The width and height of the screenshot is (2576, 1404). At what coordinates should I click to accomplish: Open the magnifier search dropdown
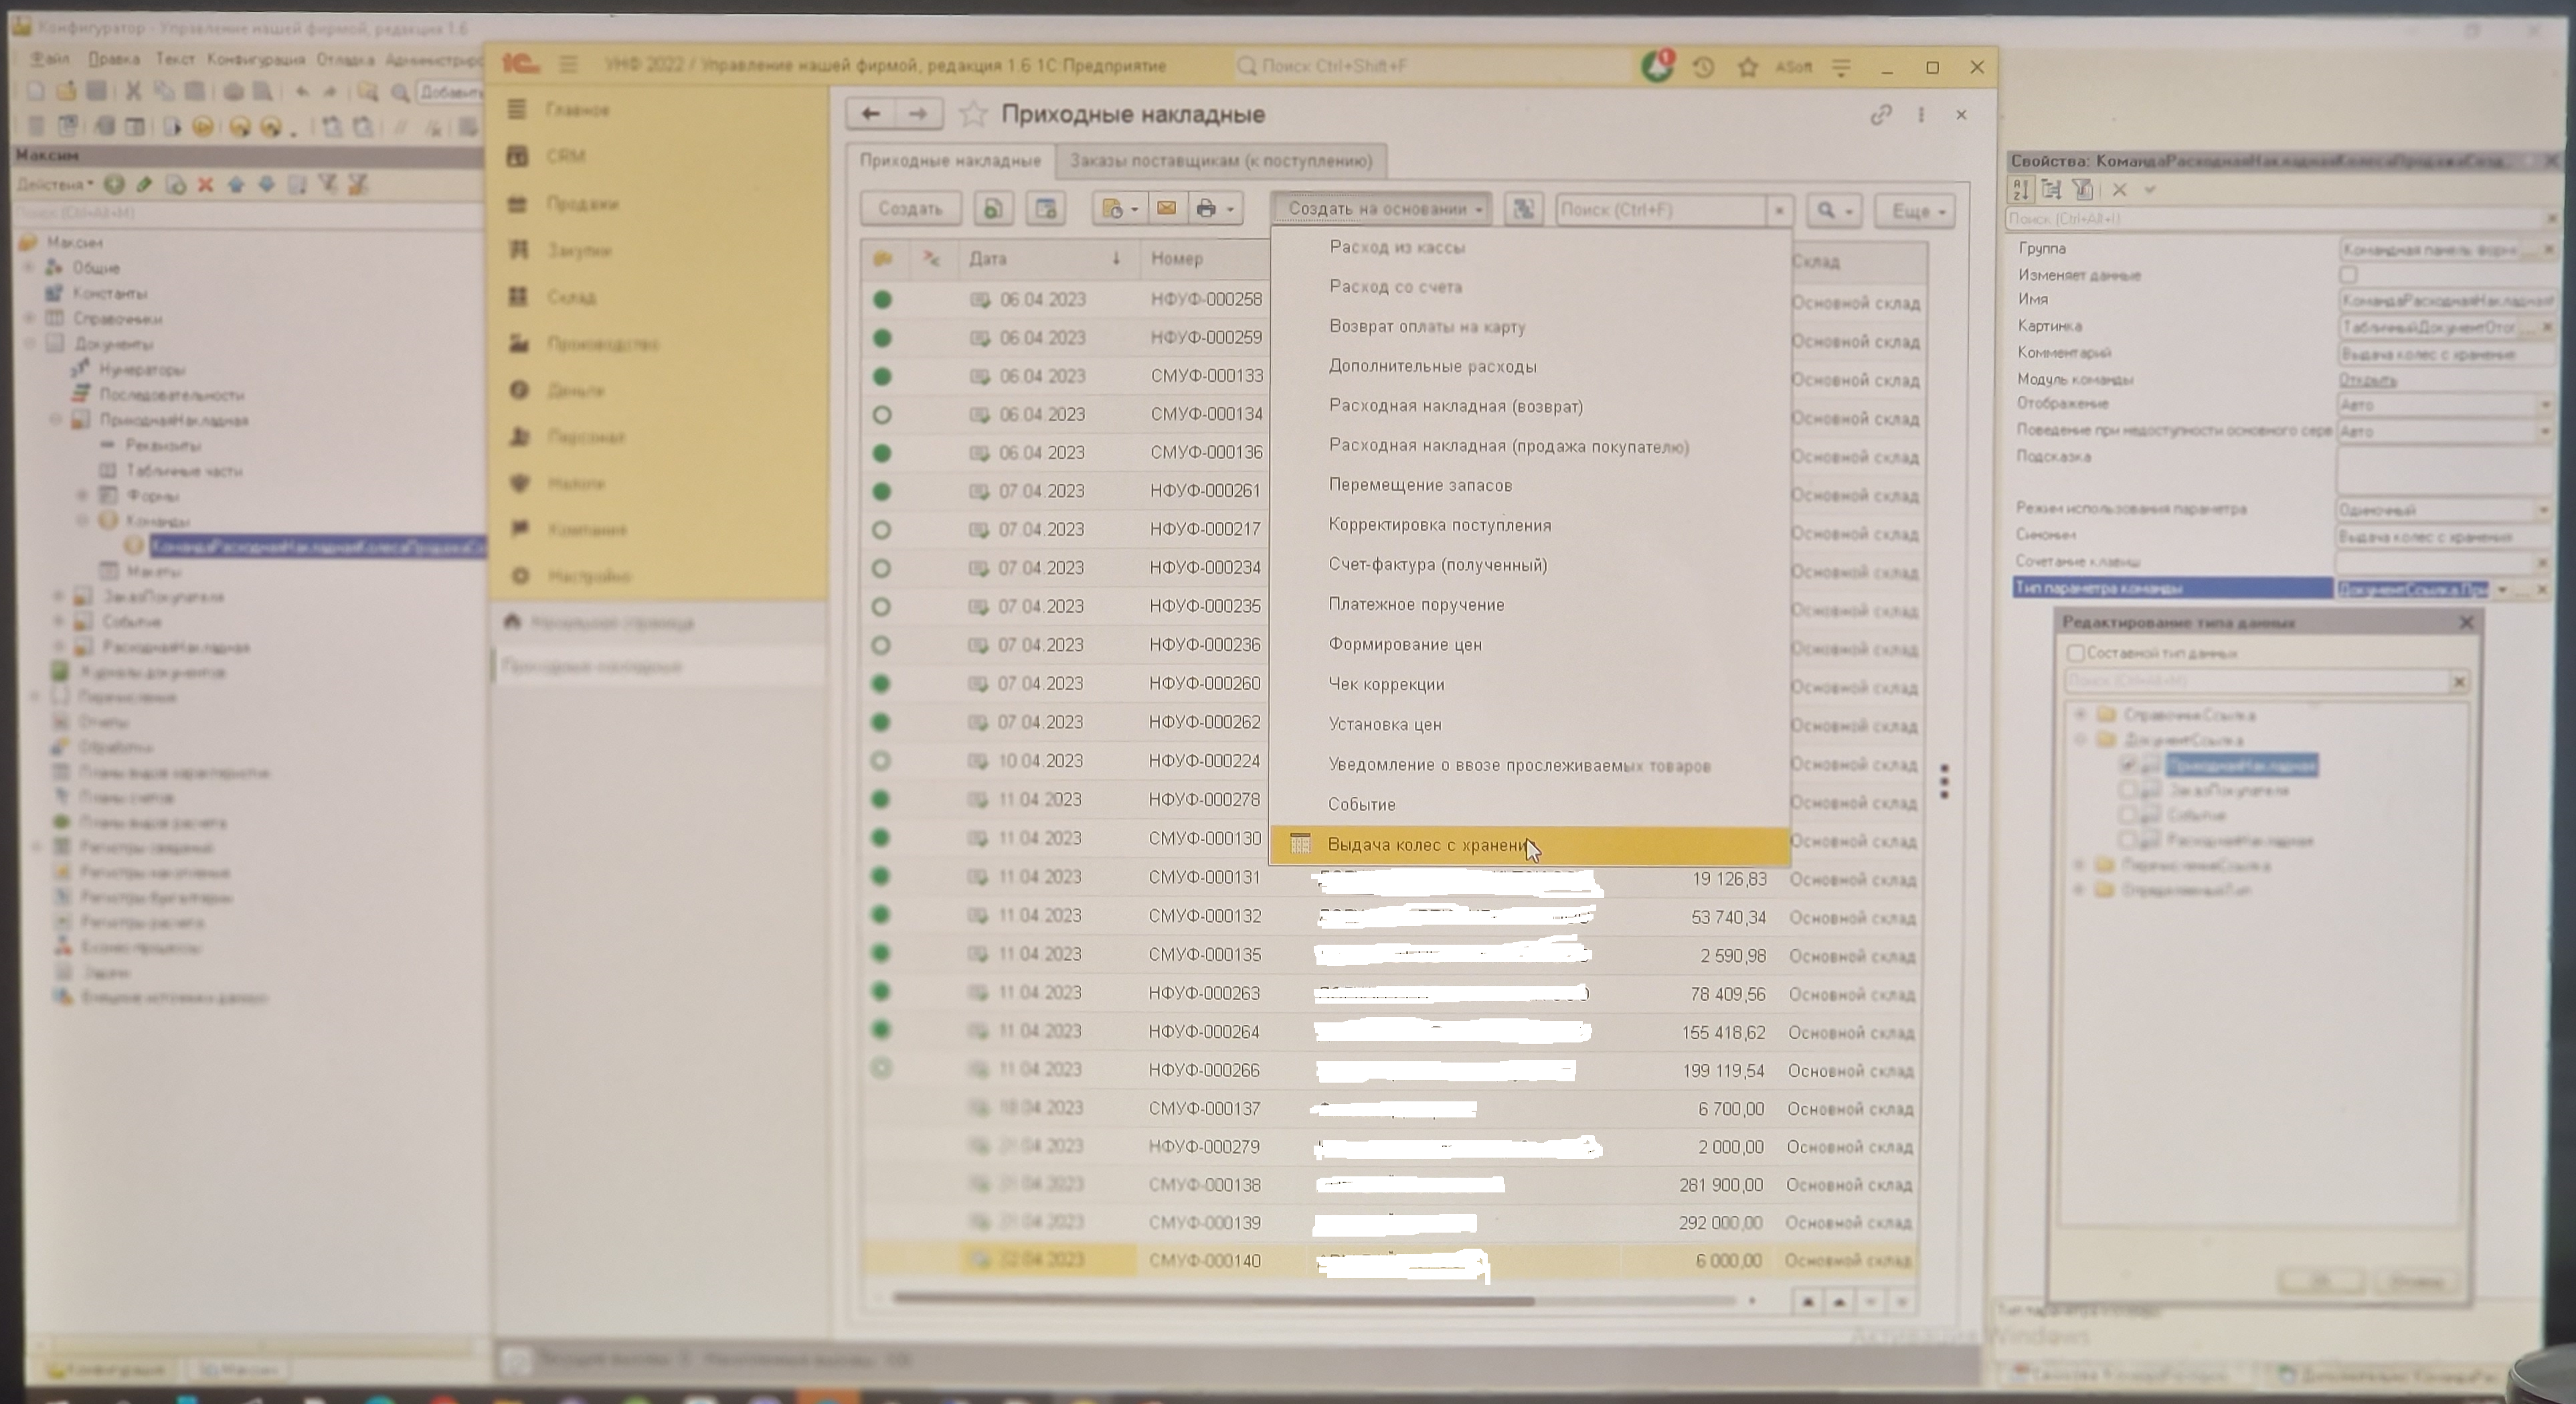click(1833, 210)
